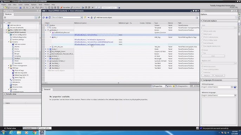241x135 pixels.
Task: Open Historical data in project tree
Action: (x=17, y=87)
